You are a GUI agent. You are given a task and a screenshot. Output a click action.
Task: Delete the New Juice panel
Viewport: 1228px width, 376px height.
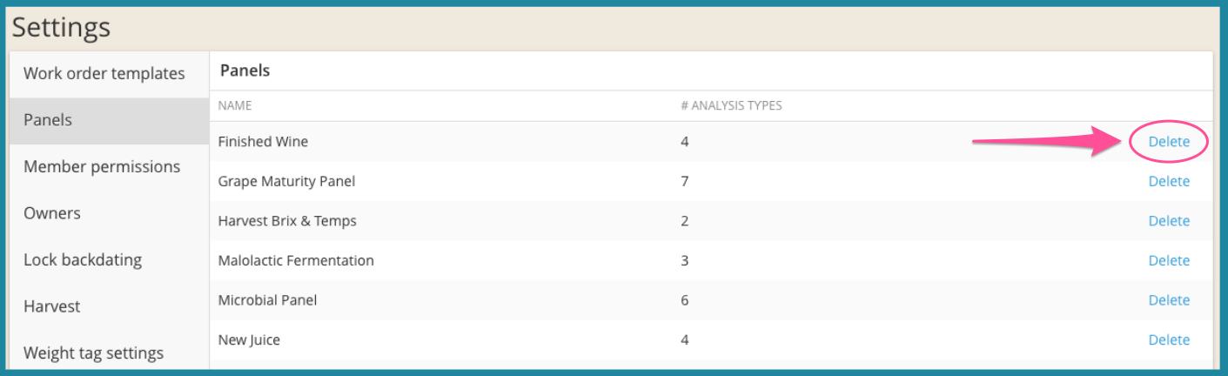(1169, 339)
